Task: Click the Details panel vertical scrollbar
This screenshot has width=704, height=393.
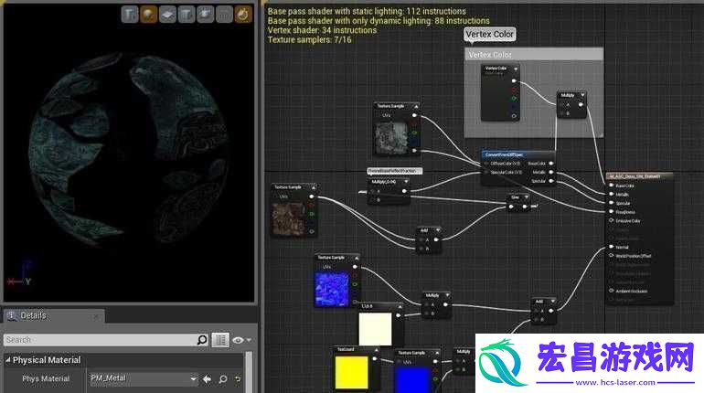Action: 249,372
